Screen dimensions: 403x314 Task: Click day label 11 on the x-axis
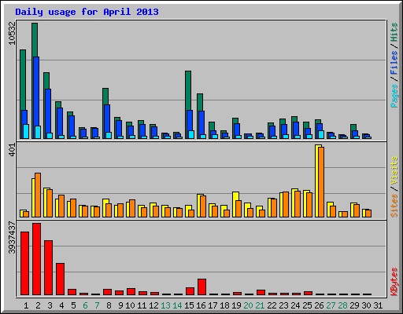click(142, 305)
